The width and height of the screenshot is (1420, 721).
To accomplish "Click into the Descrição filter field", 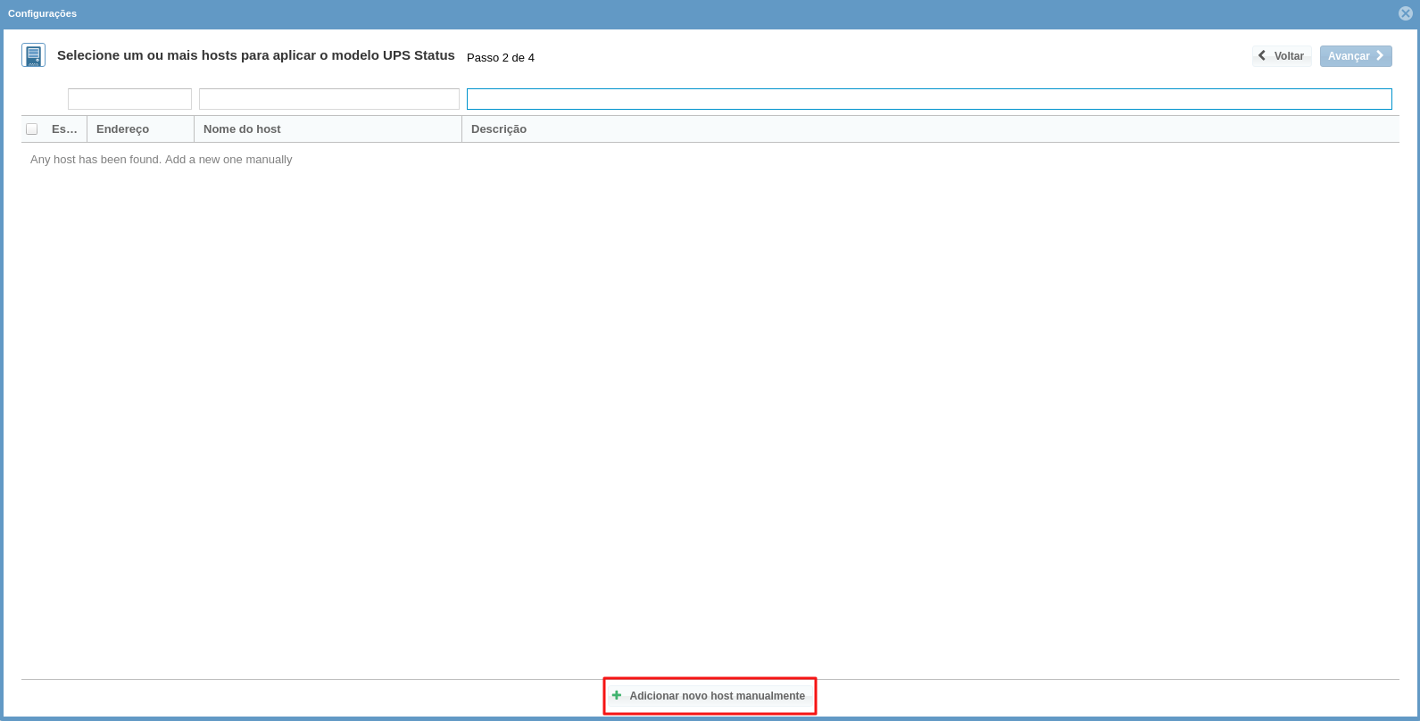I will click(x=928, y=99).
